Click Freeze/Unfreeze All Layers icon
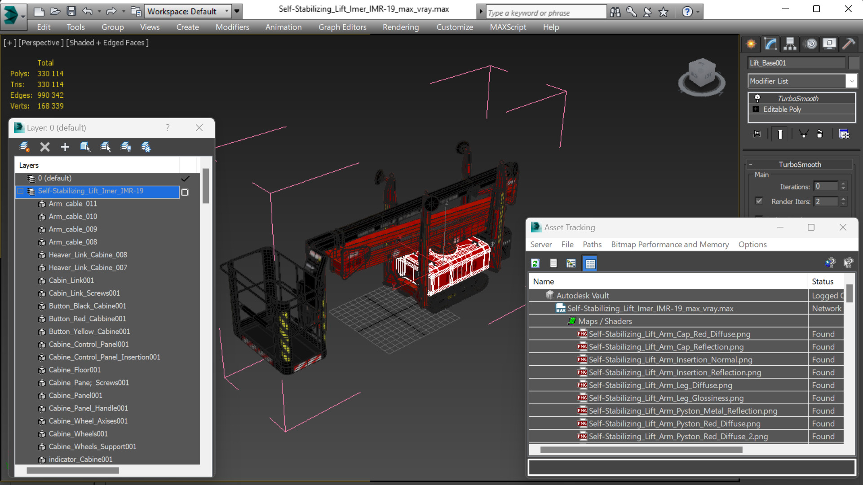 (x=146, y=147)
